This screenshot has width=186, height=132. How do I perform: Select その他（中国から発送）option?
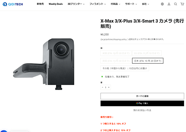pos(125,68)
